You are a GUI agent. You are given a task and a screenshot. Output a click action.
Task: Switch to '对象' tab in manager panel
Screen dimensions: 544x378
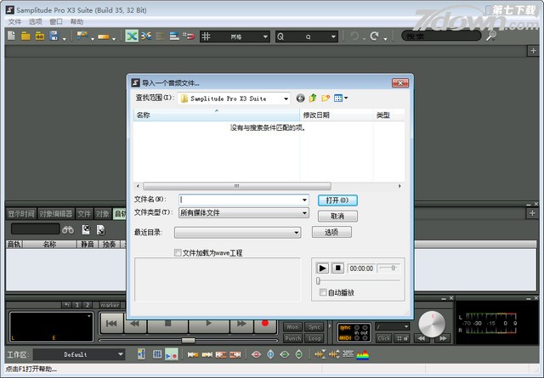(102, 213)
